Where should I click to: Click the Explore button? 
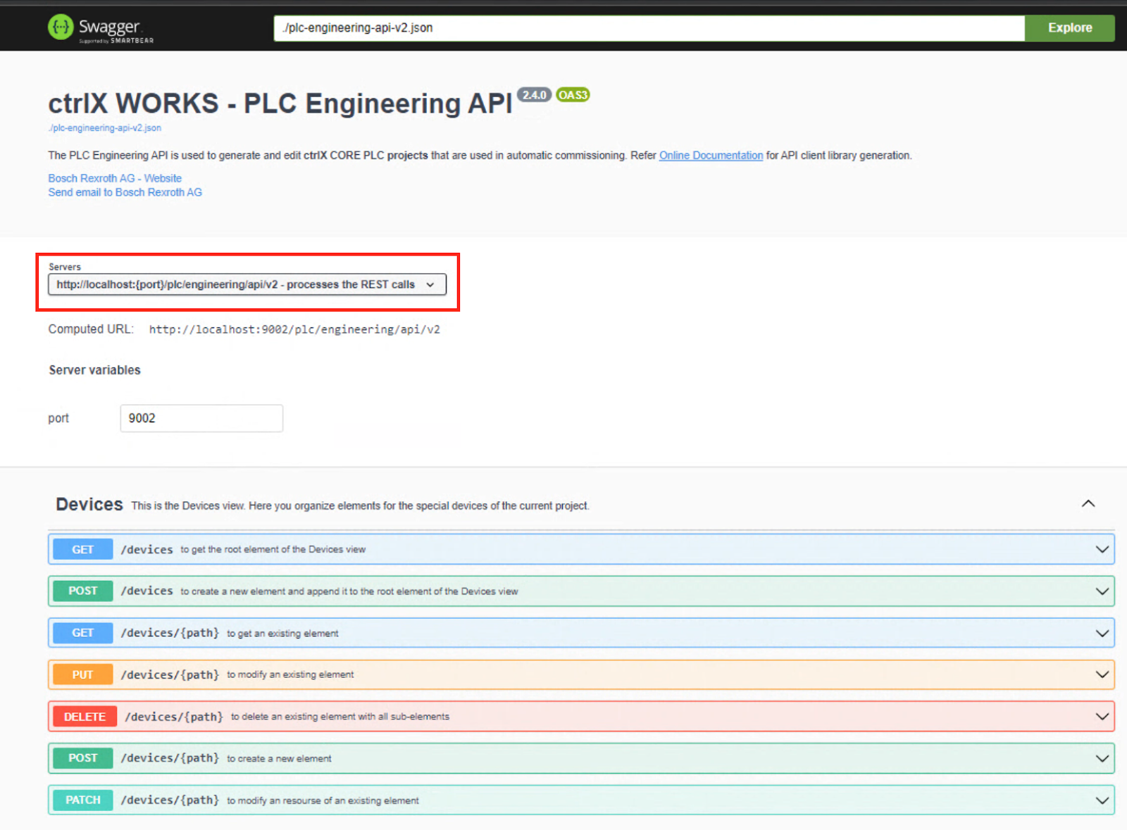coord(1069,28)
